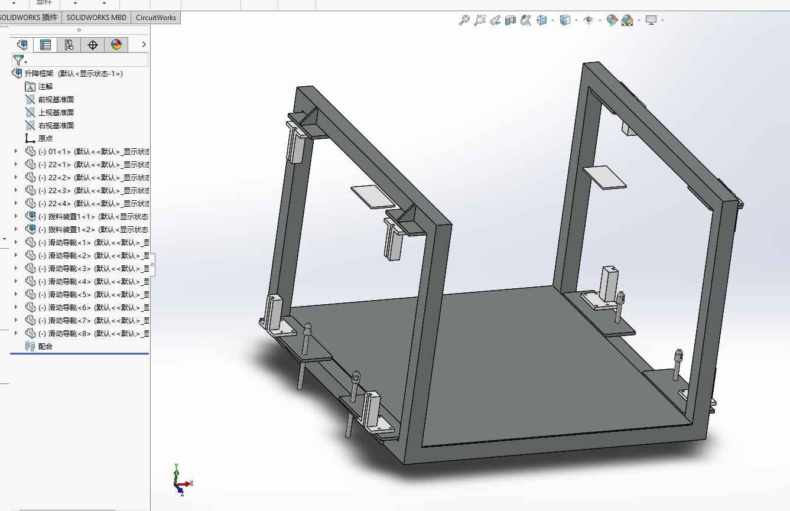Click the Hide/Show Items eye icon
Viewport: 790px width, 511px height.
click(x=589, y=20)
